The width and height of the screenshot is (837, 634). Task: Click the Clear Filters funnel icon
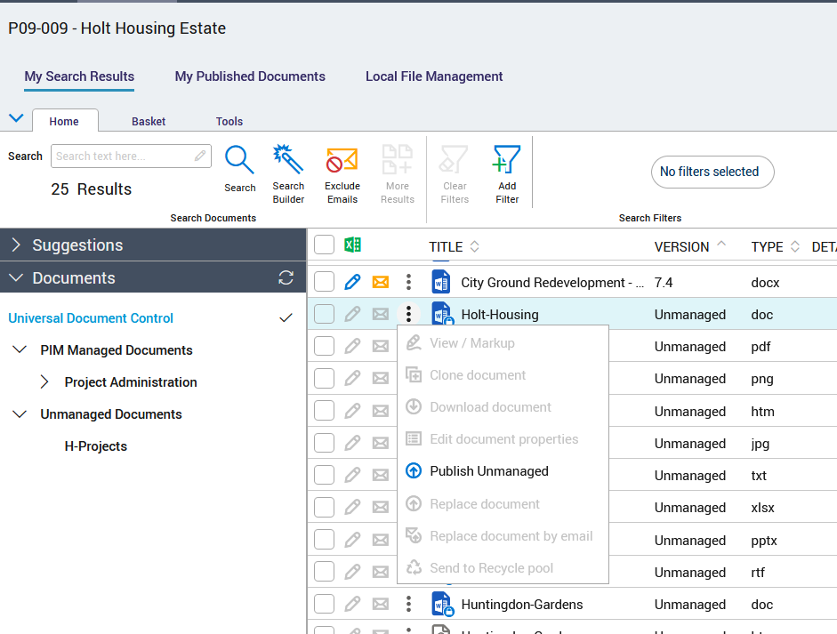(x=455, y=159)
